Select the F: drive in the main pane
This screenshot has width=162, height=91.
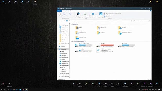click(84, 50)
